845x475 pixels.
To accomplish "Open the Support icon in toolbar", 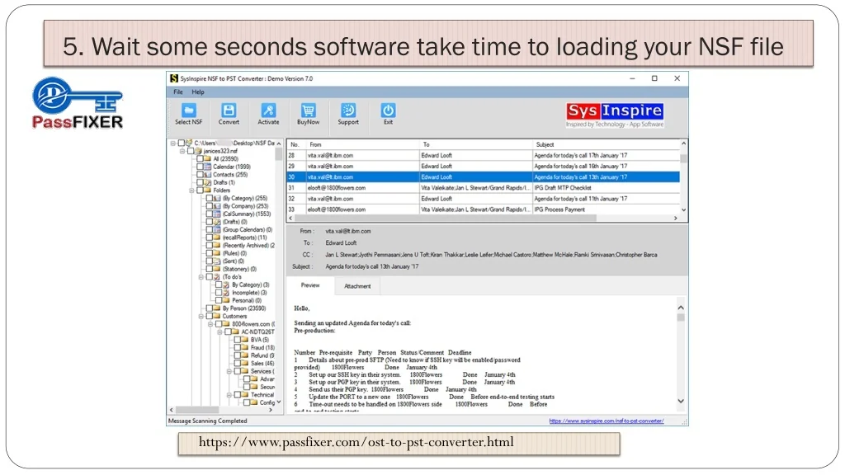I will [348, 111].
